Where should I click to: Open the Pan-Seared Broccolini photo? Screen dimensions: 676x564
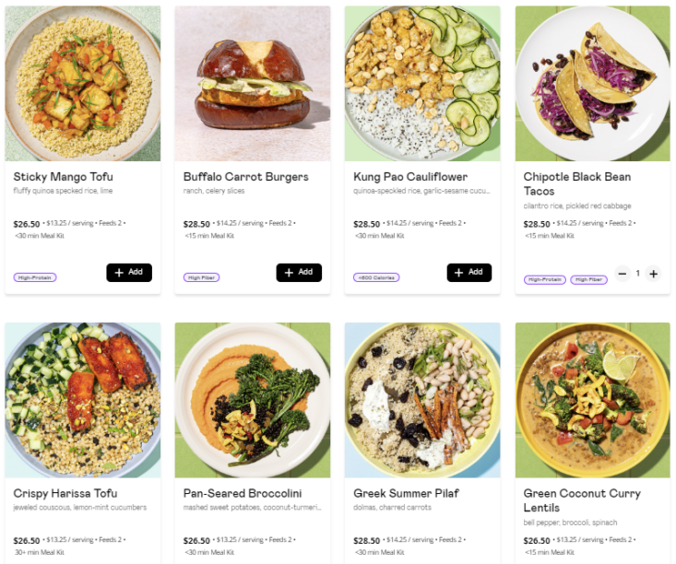[253, 400]
